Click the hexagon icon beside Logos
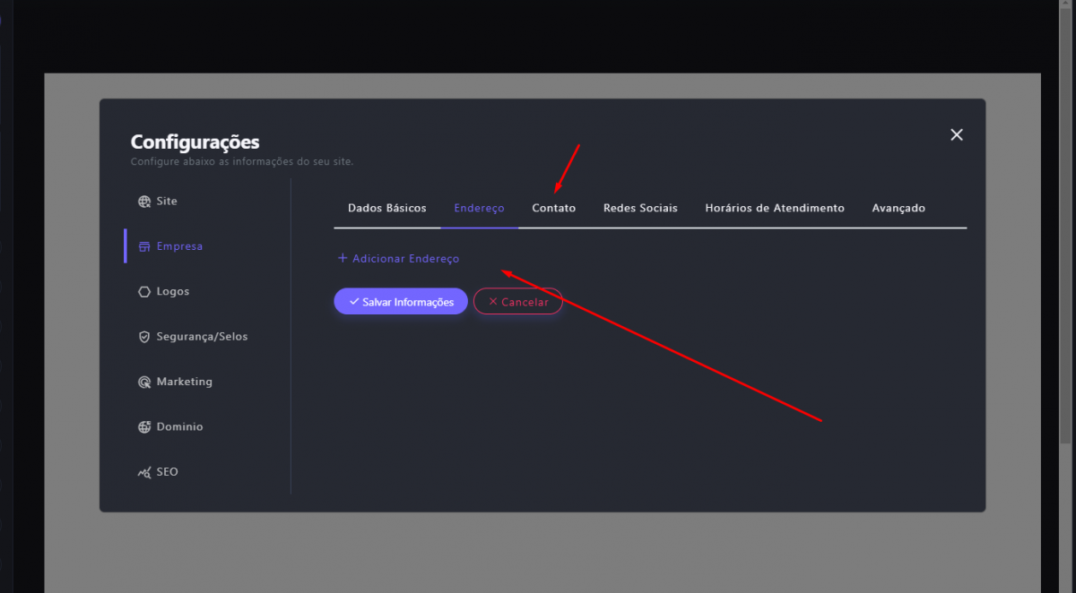 point(143,292)
